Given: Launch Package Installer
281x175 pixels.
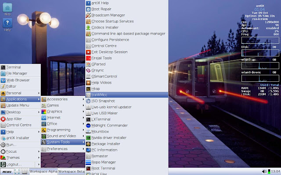Looking at the screenshot, I should coord(127,144).
